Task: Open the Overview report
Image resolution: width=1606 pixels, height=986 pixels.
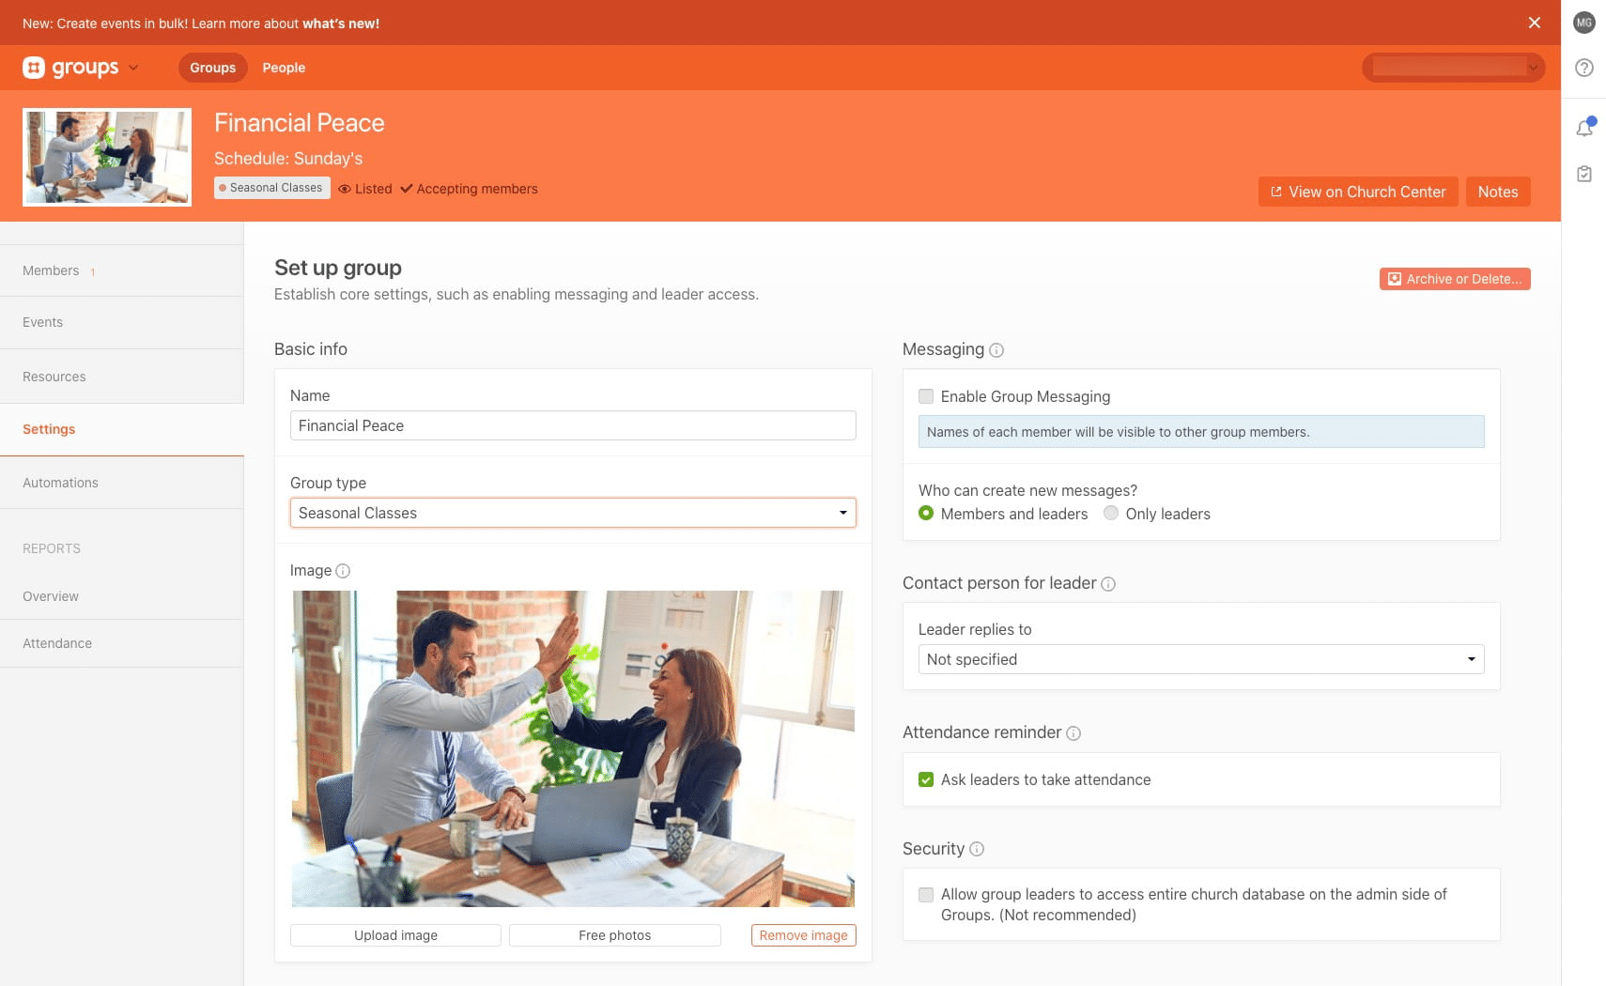Action: (x=122, y=596)
